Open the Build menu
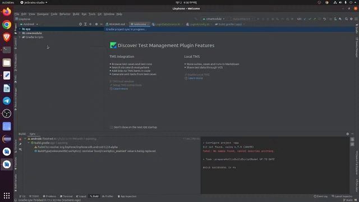The height and width of the screenshot is (202, 359). coord(76,14)
